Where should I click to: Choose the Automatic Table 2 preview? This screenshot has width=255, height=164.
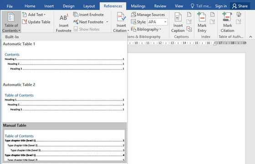[x=64, y=102]
